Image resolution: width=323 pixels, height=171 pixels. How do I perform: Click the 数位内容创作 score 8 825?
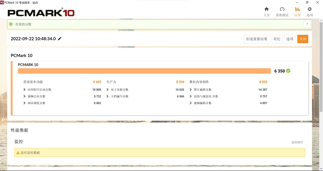tap(263, 82)
